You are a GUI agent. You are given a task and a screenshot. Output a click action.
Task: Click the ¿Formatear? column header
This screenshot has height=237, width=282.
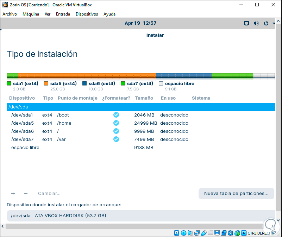(116, 98)
